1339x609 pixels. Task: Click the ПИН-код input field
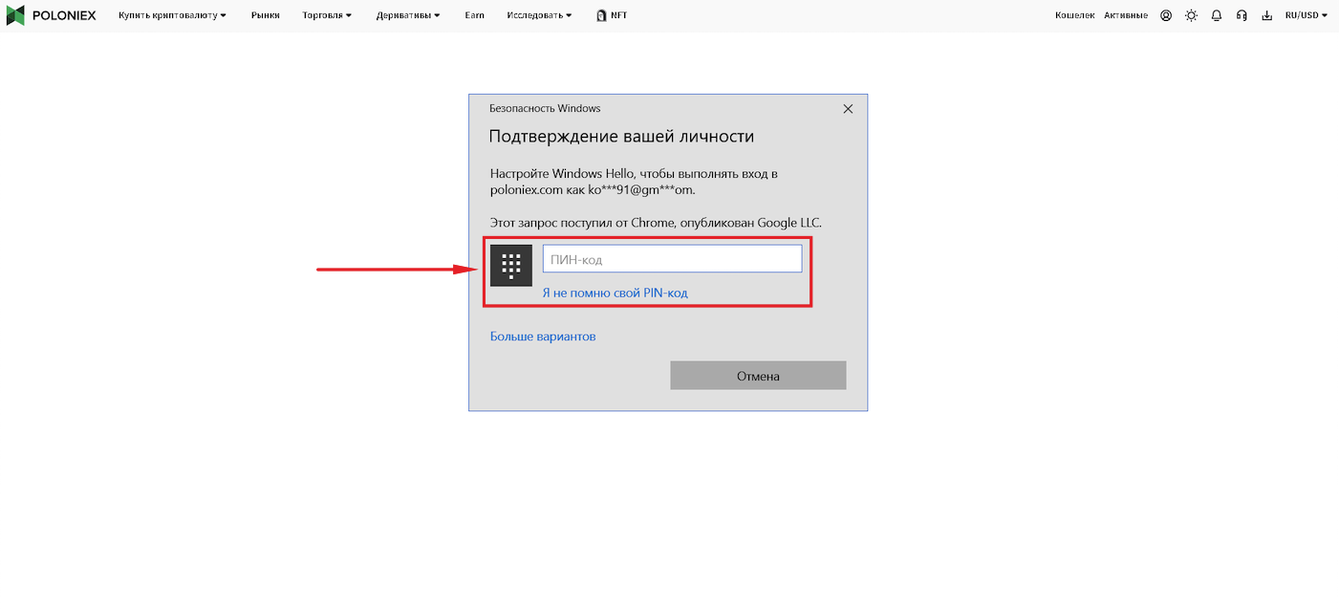672,259
